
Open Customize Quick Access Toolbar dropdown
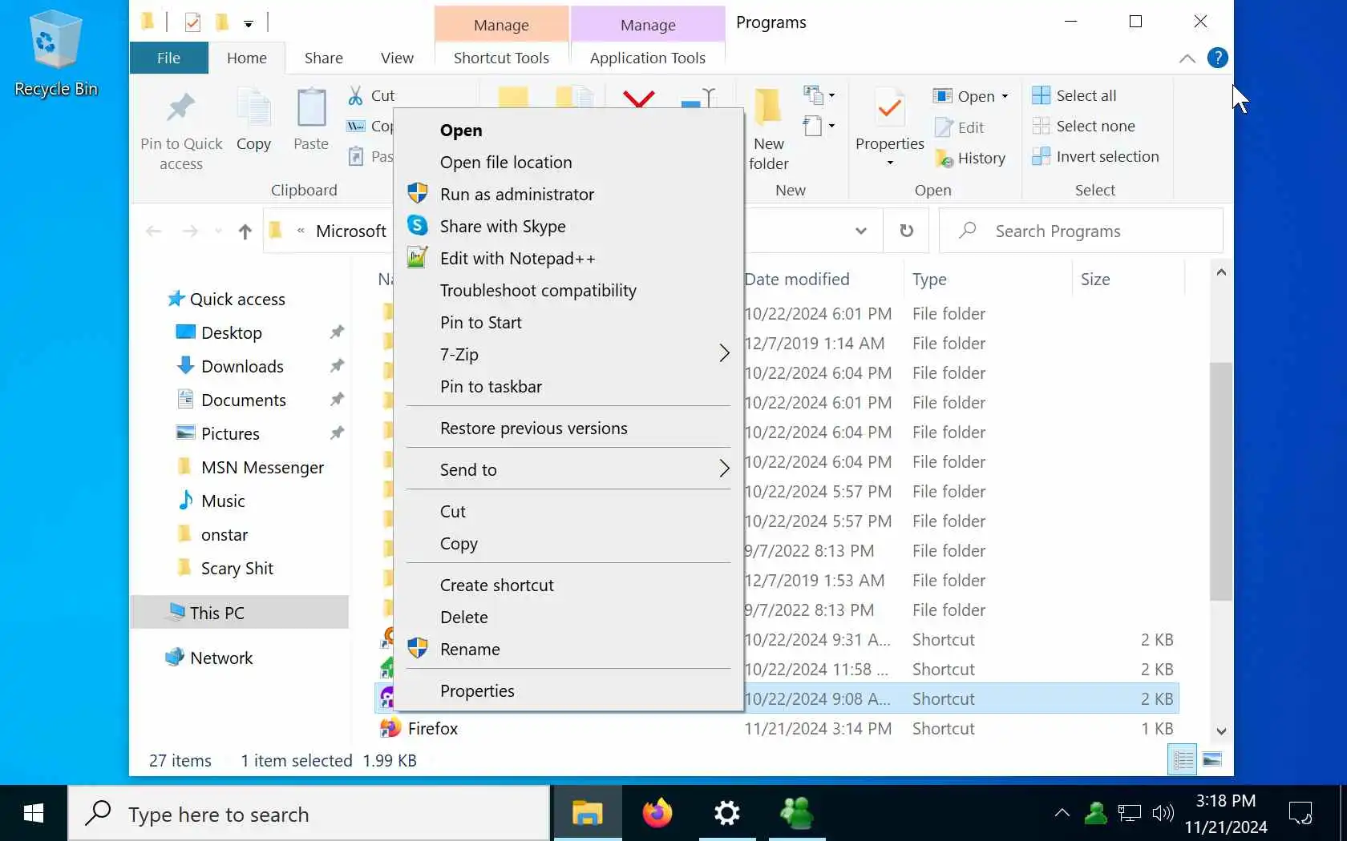pyautogui.click(x=249, y=23)
